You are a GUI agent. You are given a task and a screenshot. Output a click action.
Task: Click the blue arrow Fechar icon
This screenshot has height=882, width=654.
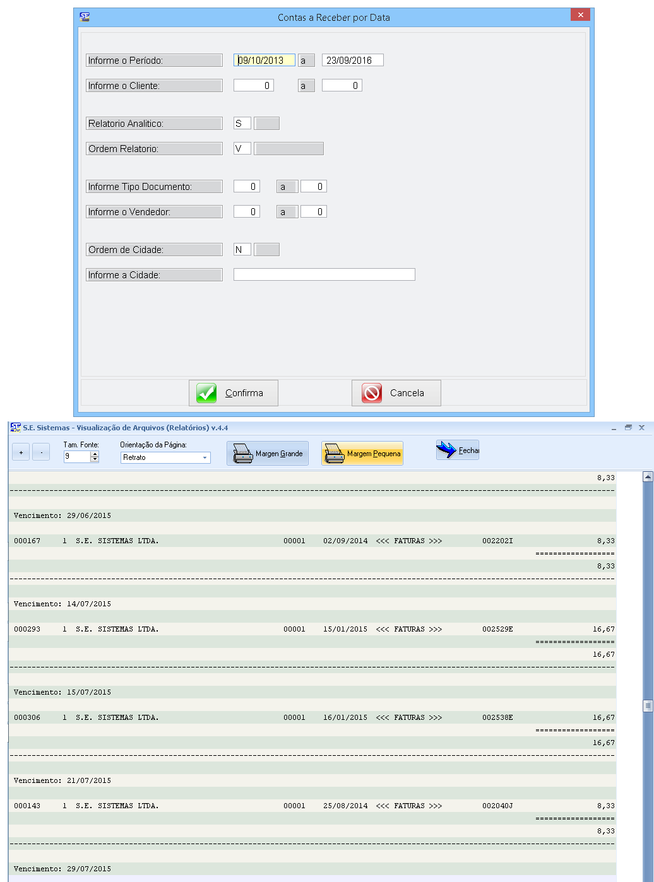click(446, 450)
